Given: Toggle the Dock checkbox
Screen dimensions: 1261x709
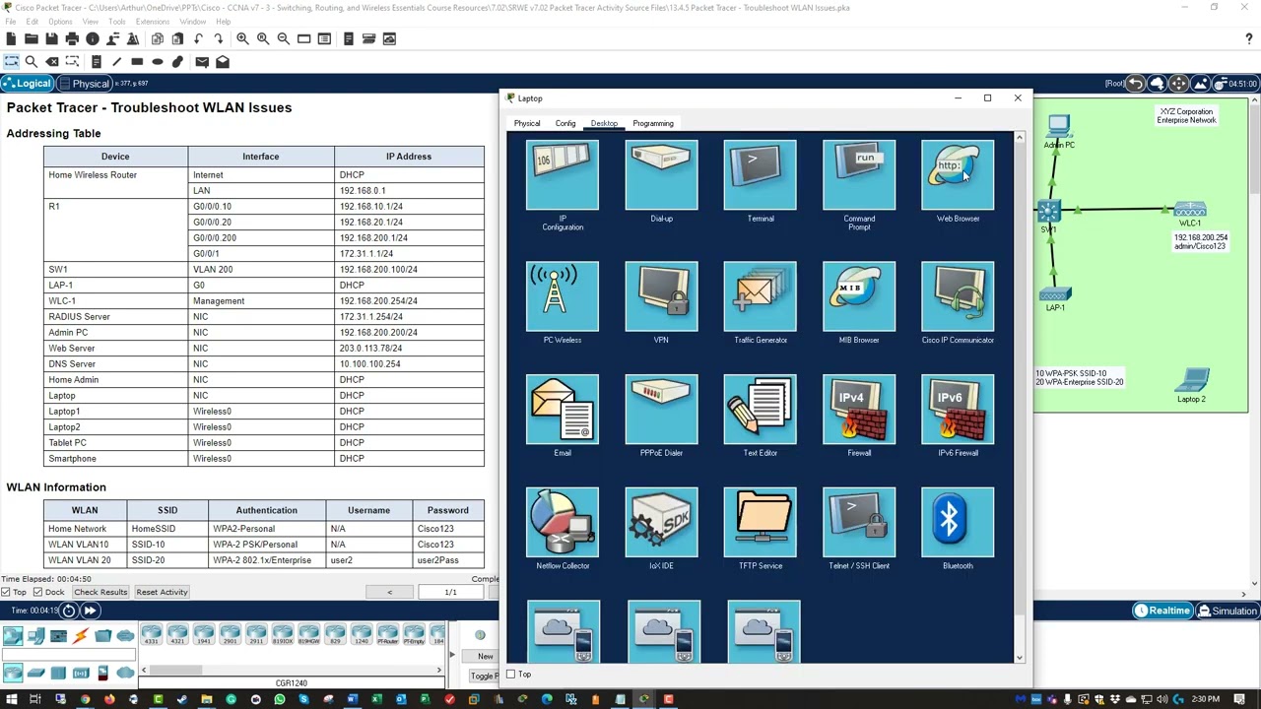Looking at the screenshot, I should (x=37, y=592).
